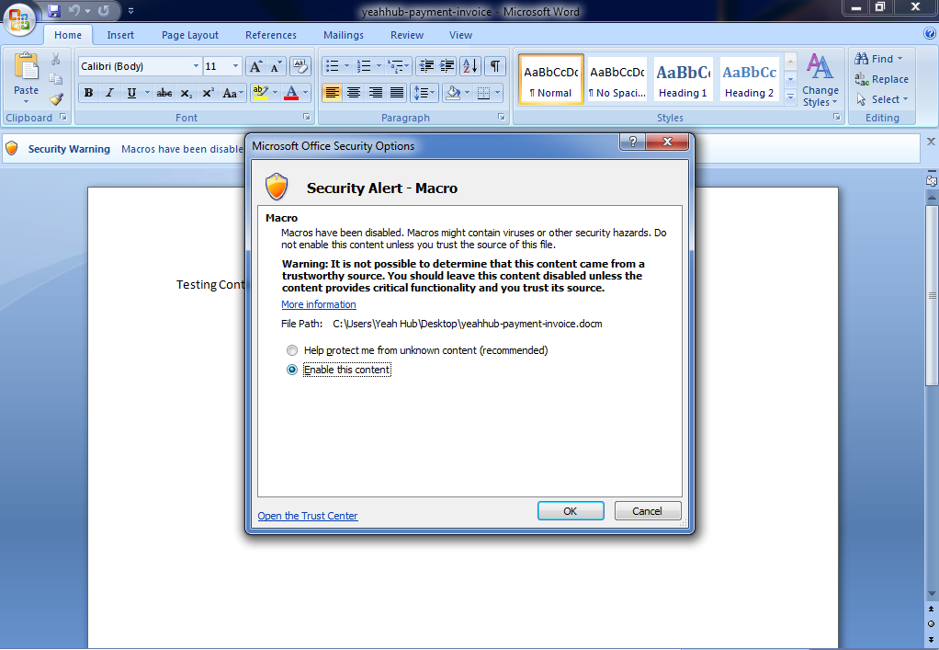939x650 pixels.
Task: Increase the paragraph indent
Action: coord(447,66)
